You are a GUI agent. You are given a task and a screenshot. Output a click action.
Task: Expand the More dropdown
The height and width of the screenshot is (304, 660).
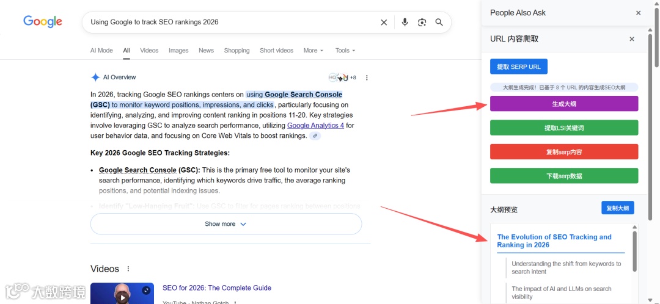[x=313, y=51]
